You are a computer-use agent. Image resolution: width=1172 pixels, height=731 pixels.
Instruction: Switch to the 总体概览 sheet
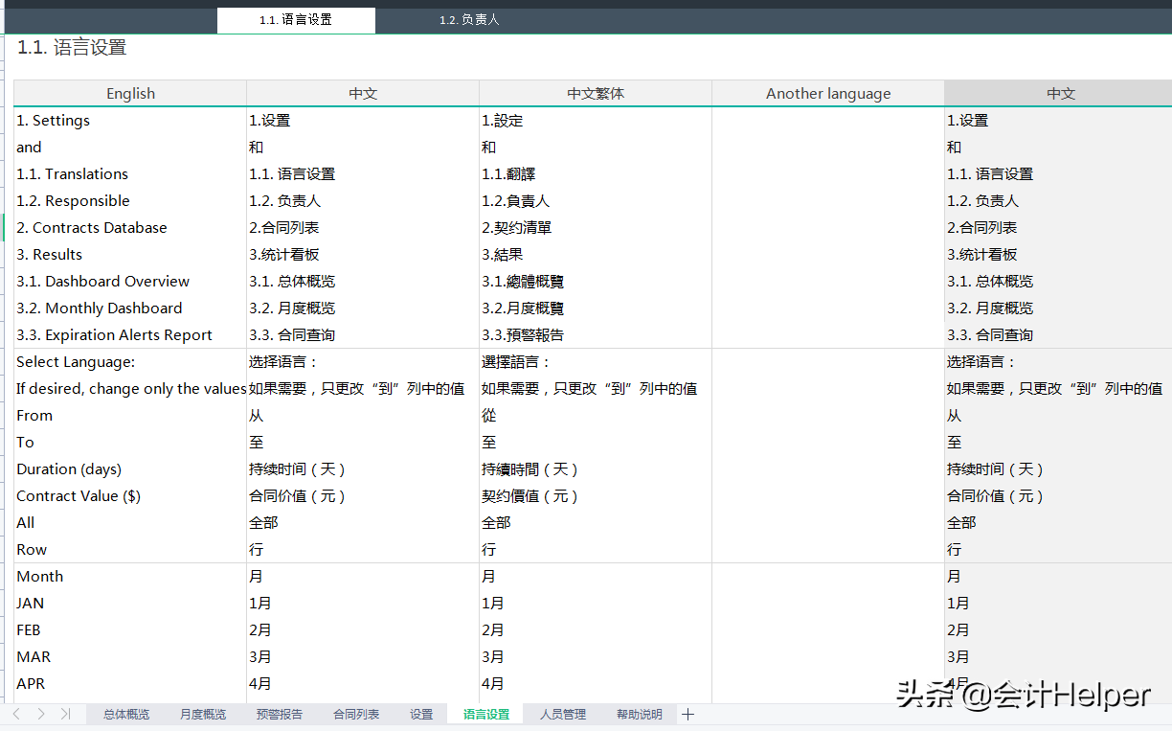pyautogui.click(x=125, y=714)
